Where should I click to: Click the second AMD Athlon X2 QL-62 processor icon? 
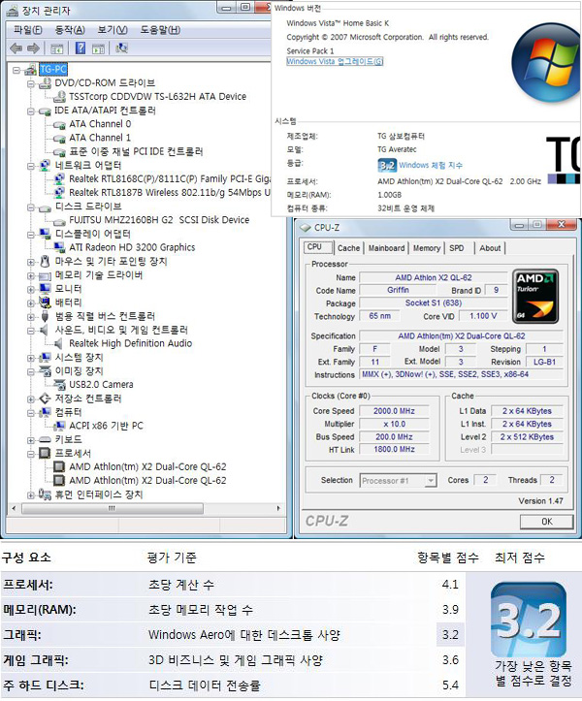(x=59, y=481)
